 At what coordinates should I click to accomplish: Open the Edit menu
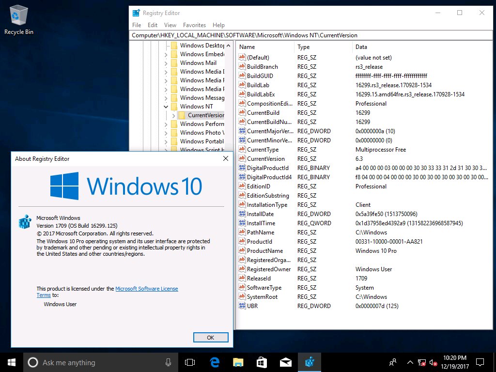point(153,25)
